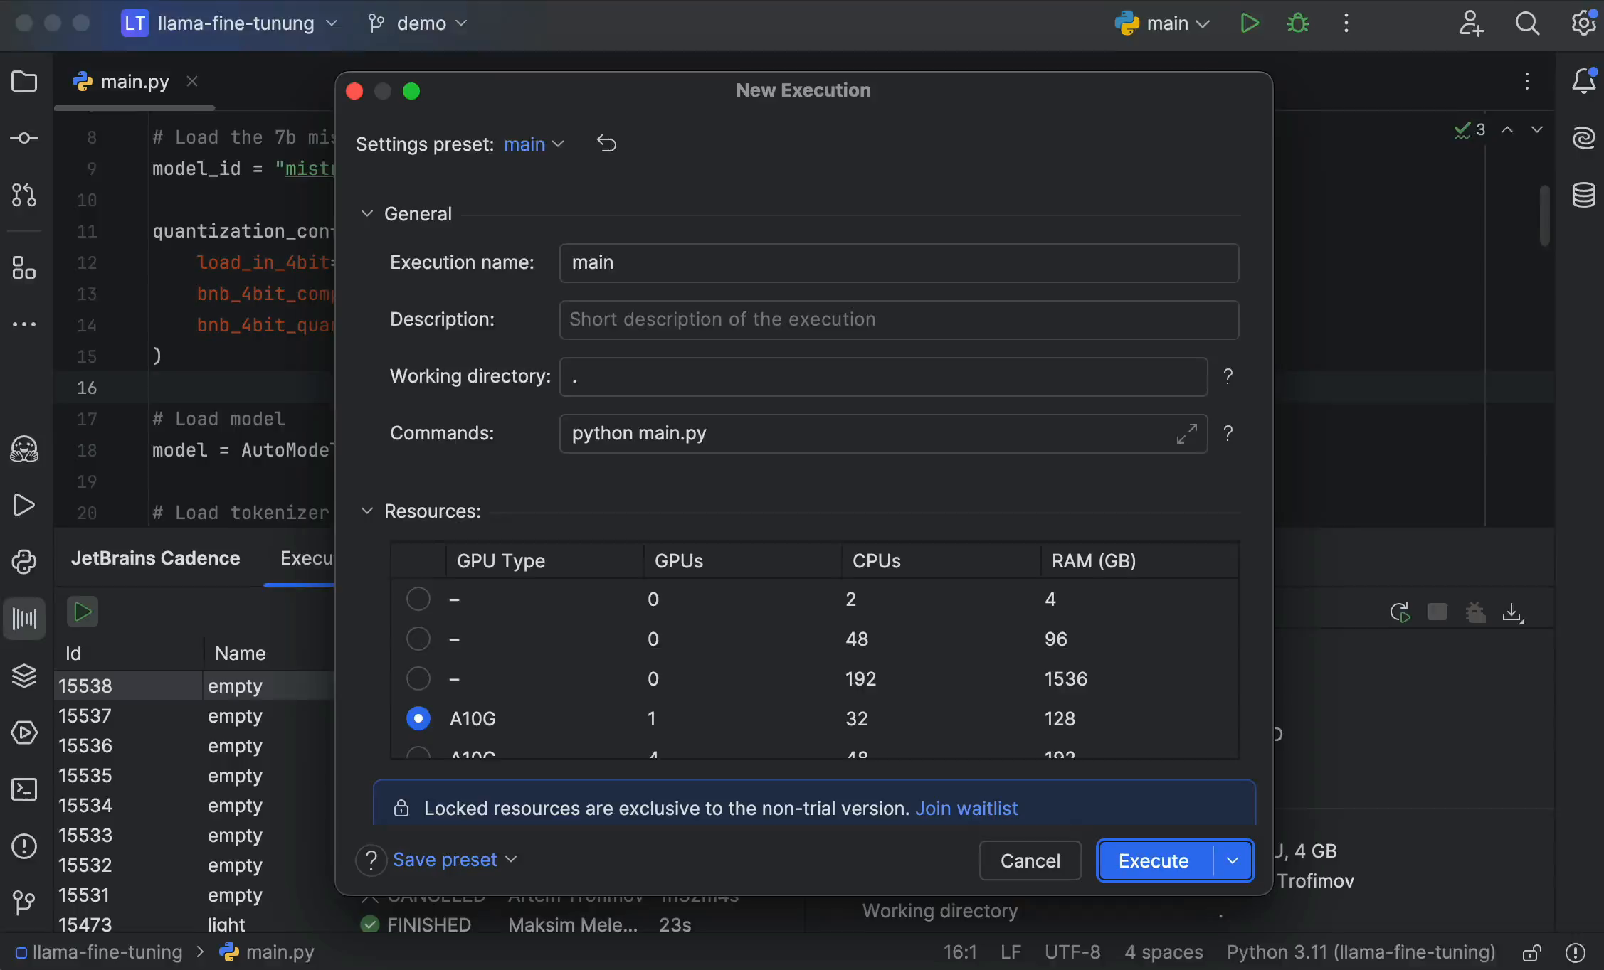Close the main.py editor tab
This screenshot has height=970, width=1604.
pyautogui.click(x=191, y=81)
